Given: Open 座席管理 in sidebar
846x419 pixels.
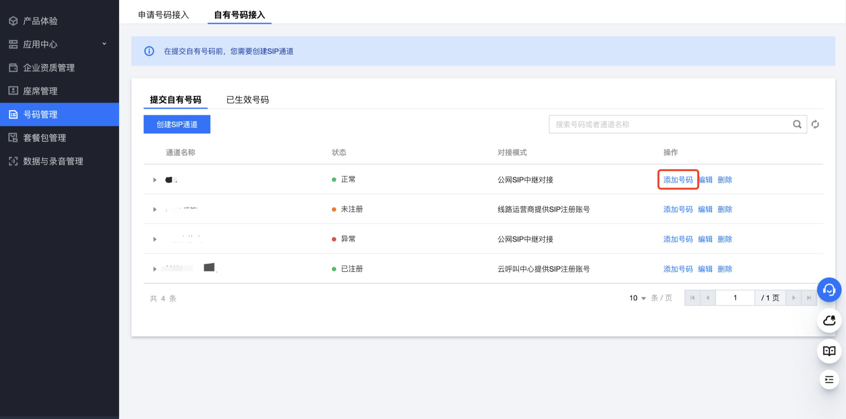Looking at the screenshot, I should tap(40, 91).
